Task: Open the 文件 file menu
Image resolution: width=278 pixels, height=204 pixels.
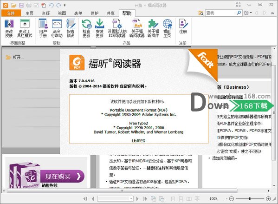Action: coord(11,13)
